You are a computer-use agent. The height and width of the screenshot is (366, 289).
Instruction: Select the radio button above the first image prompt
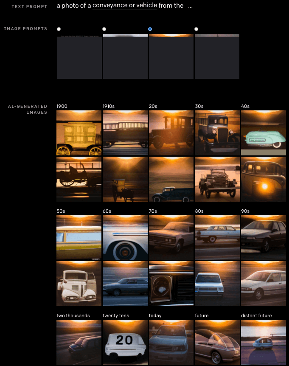[59, 29]
